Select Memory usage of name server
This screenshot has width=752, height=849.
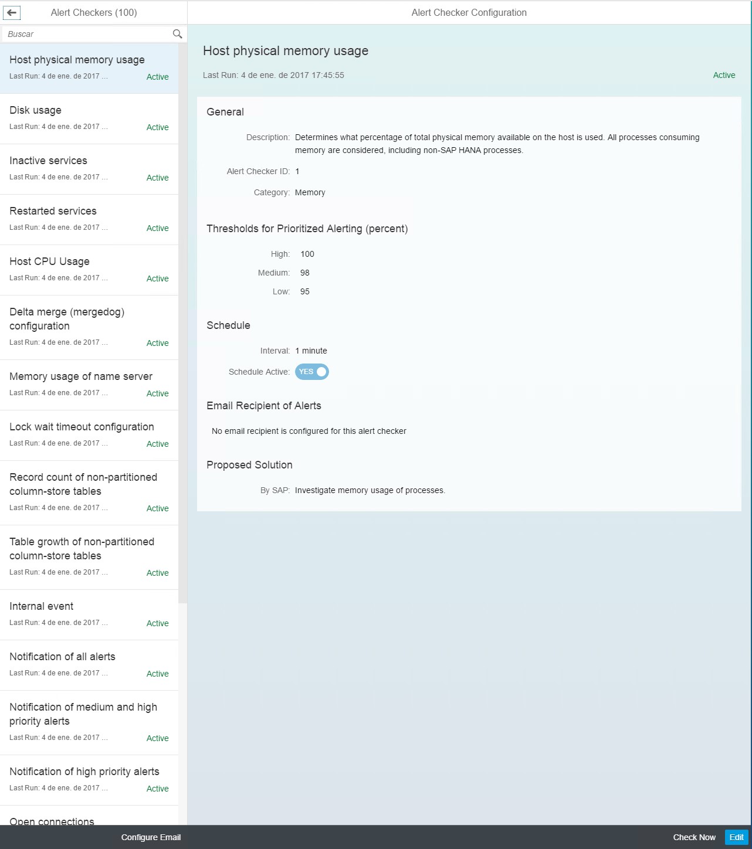click(89, 385)
